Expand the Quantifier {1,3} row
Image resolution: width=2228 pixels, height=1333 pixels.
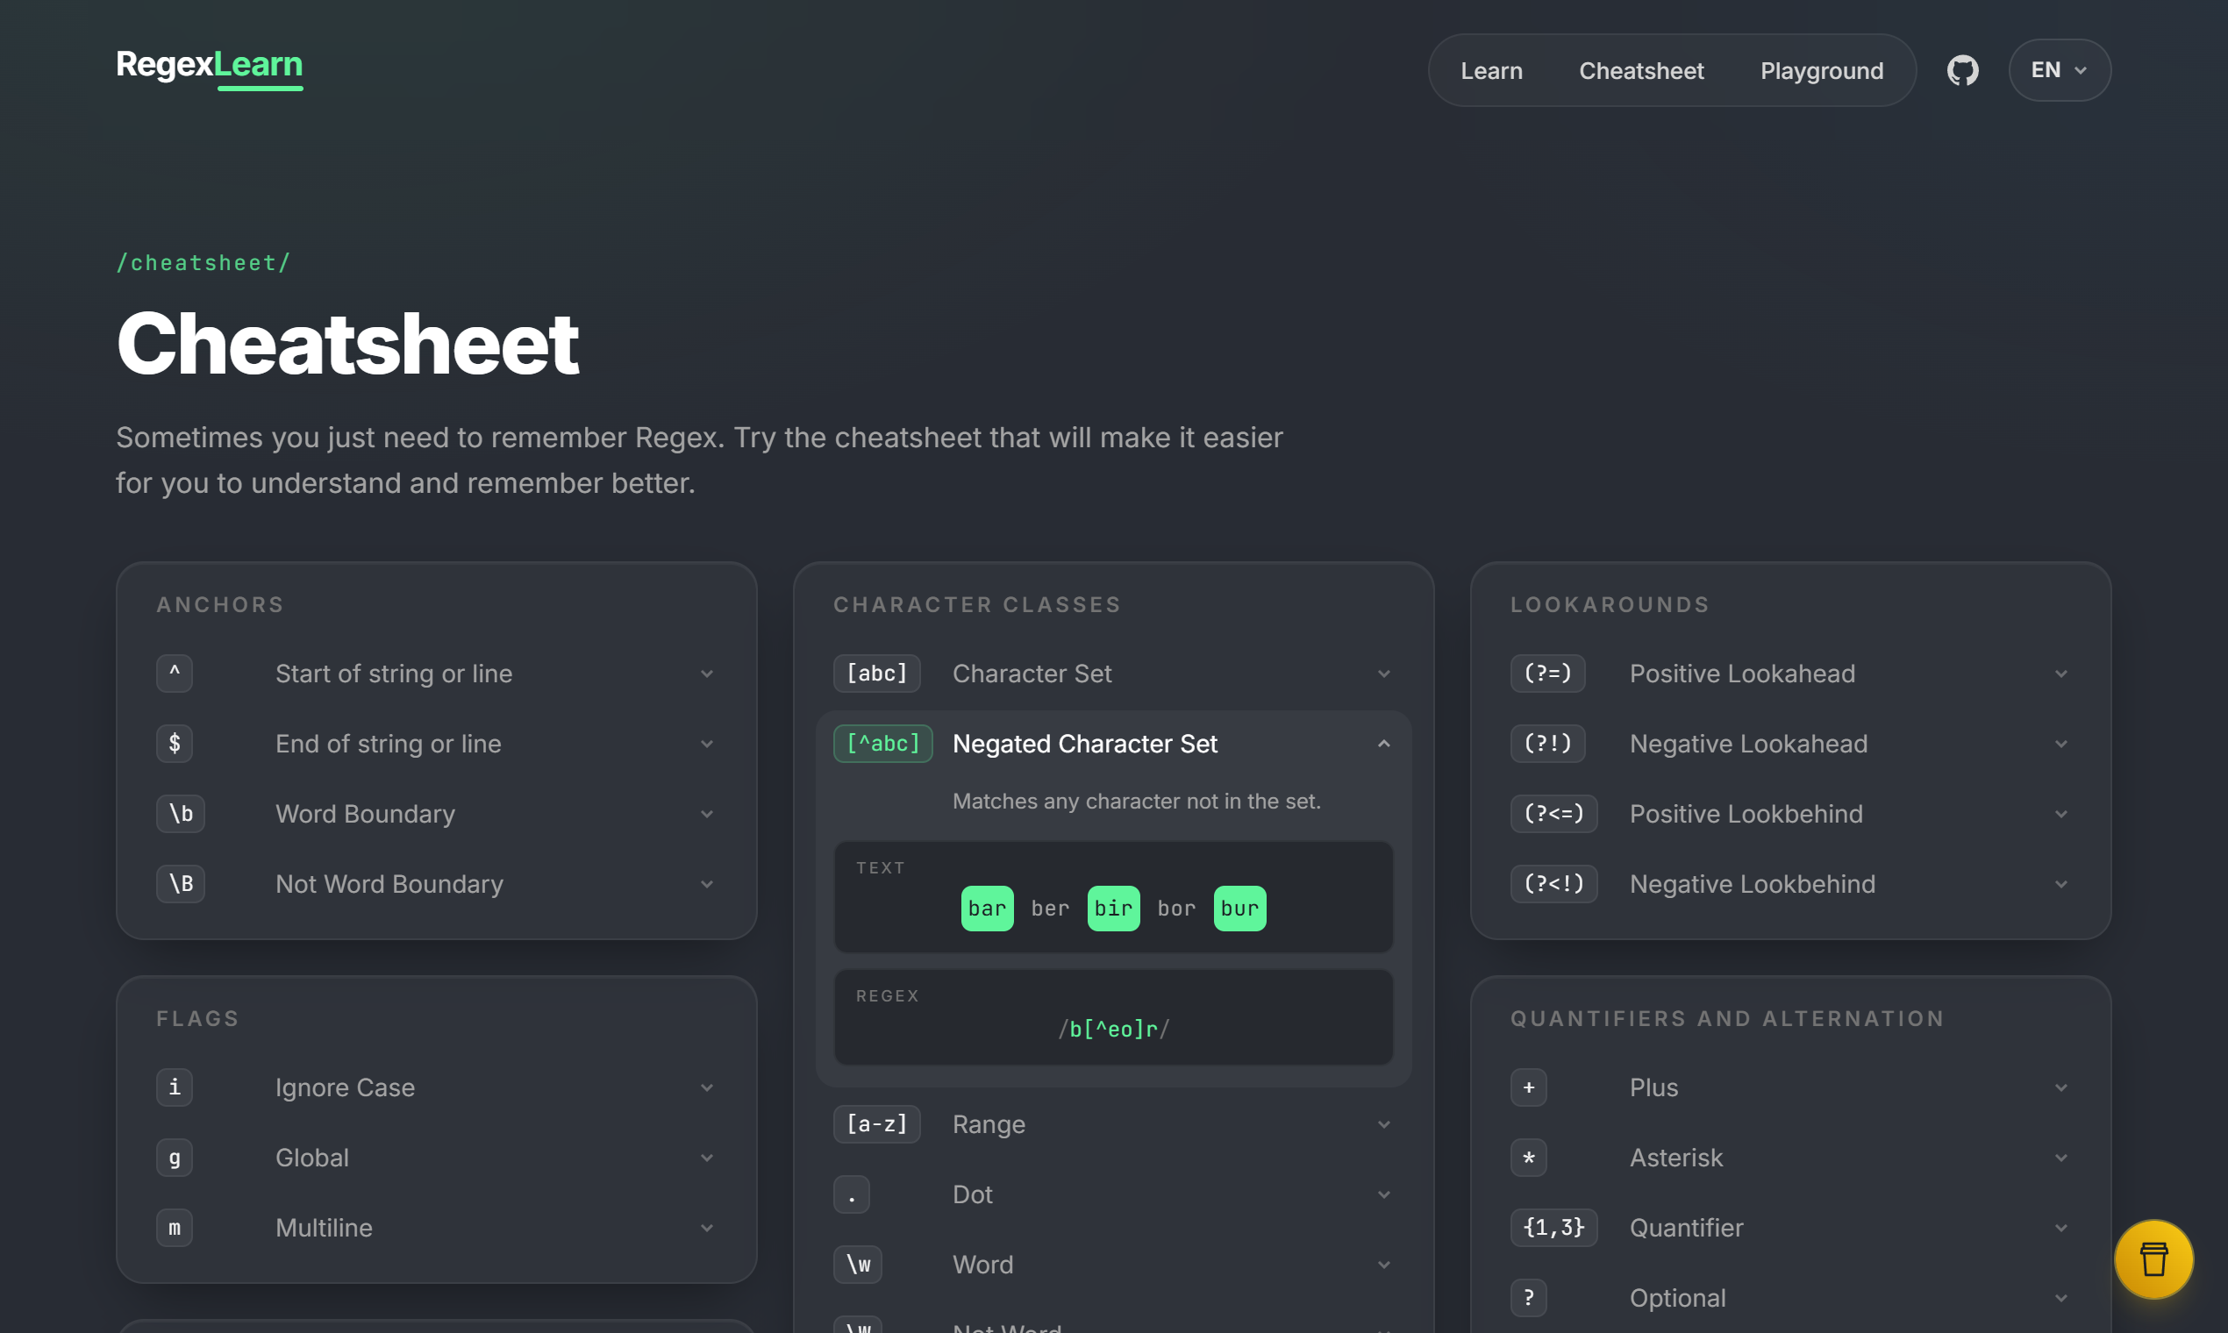(1790, 1228)
